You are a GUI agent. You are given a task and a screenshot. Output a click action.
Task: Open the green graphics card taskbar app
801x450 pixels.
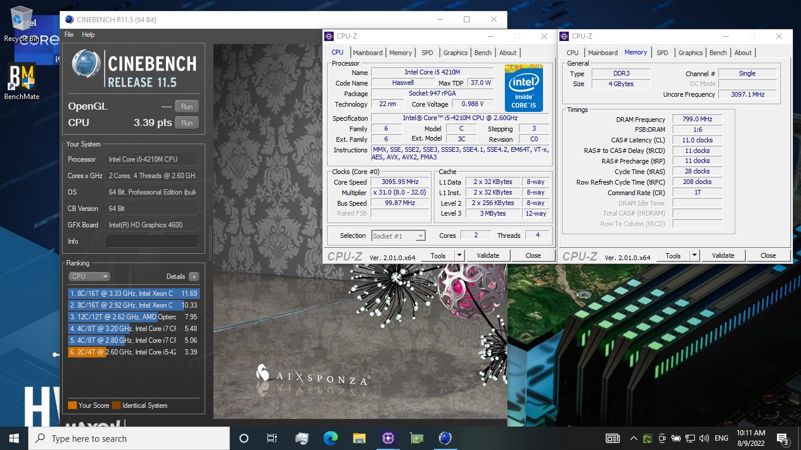416,438
